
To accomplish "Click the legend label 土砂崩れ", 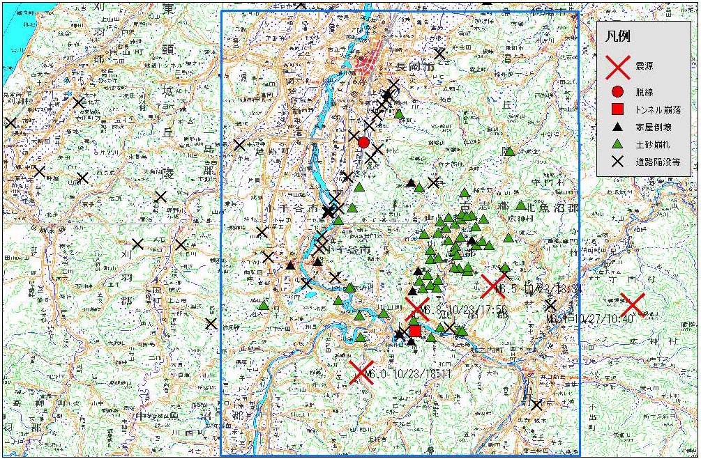I will (x=653, y=145).
